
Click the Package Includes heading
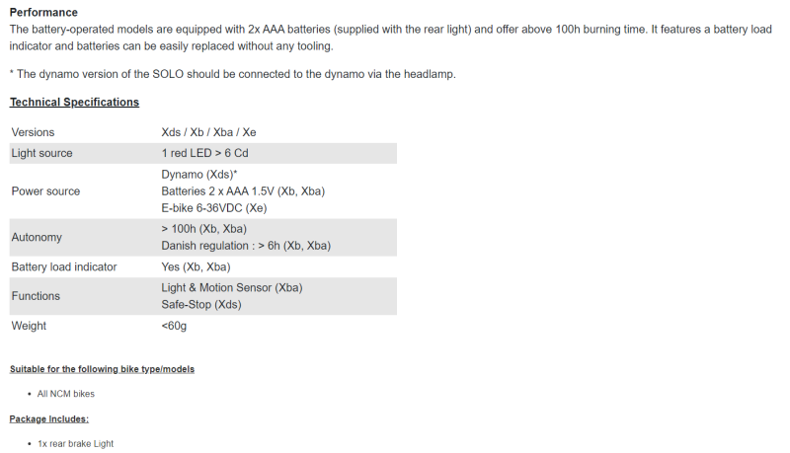click(48, 418)
